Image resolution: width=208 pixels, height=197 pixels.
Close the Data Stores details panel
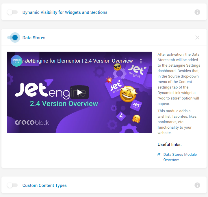[x=197, y=37]
